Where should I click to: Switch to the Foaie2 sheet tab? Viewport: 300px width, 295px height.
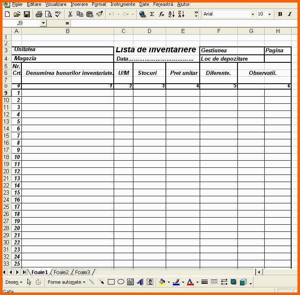pos(61,272)
